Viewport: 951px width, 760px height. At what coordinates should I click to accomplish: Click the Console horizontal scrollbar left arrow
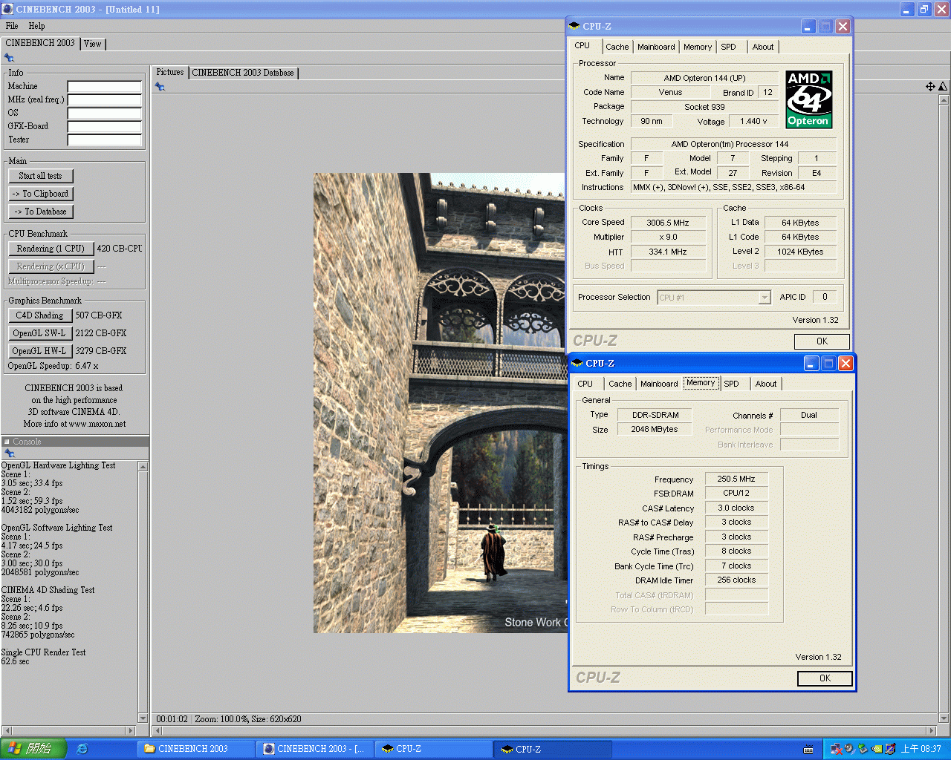[x=7, y=730]
